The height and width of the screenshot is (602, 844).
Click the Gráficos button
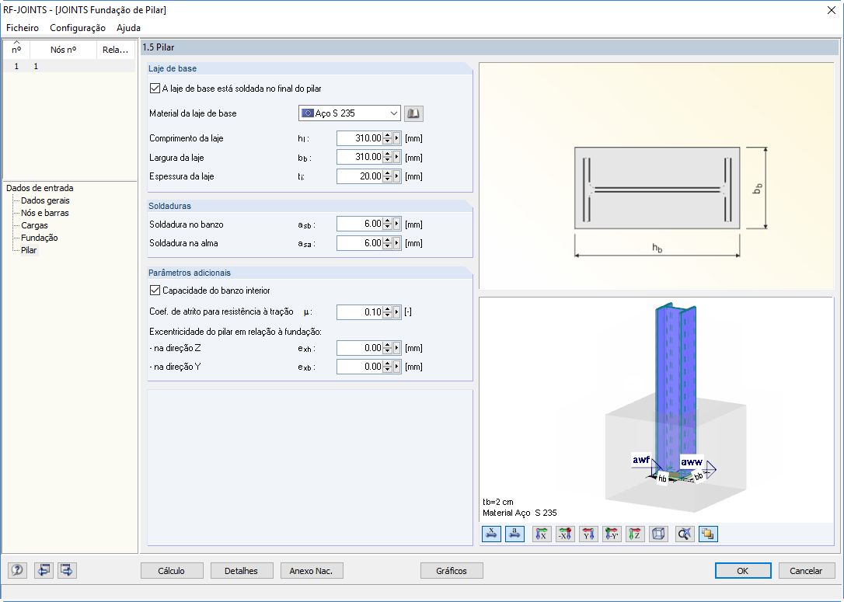coord(452,571)
